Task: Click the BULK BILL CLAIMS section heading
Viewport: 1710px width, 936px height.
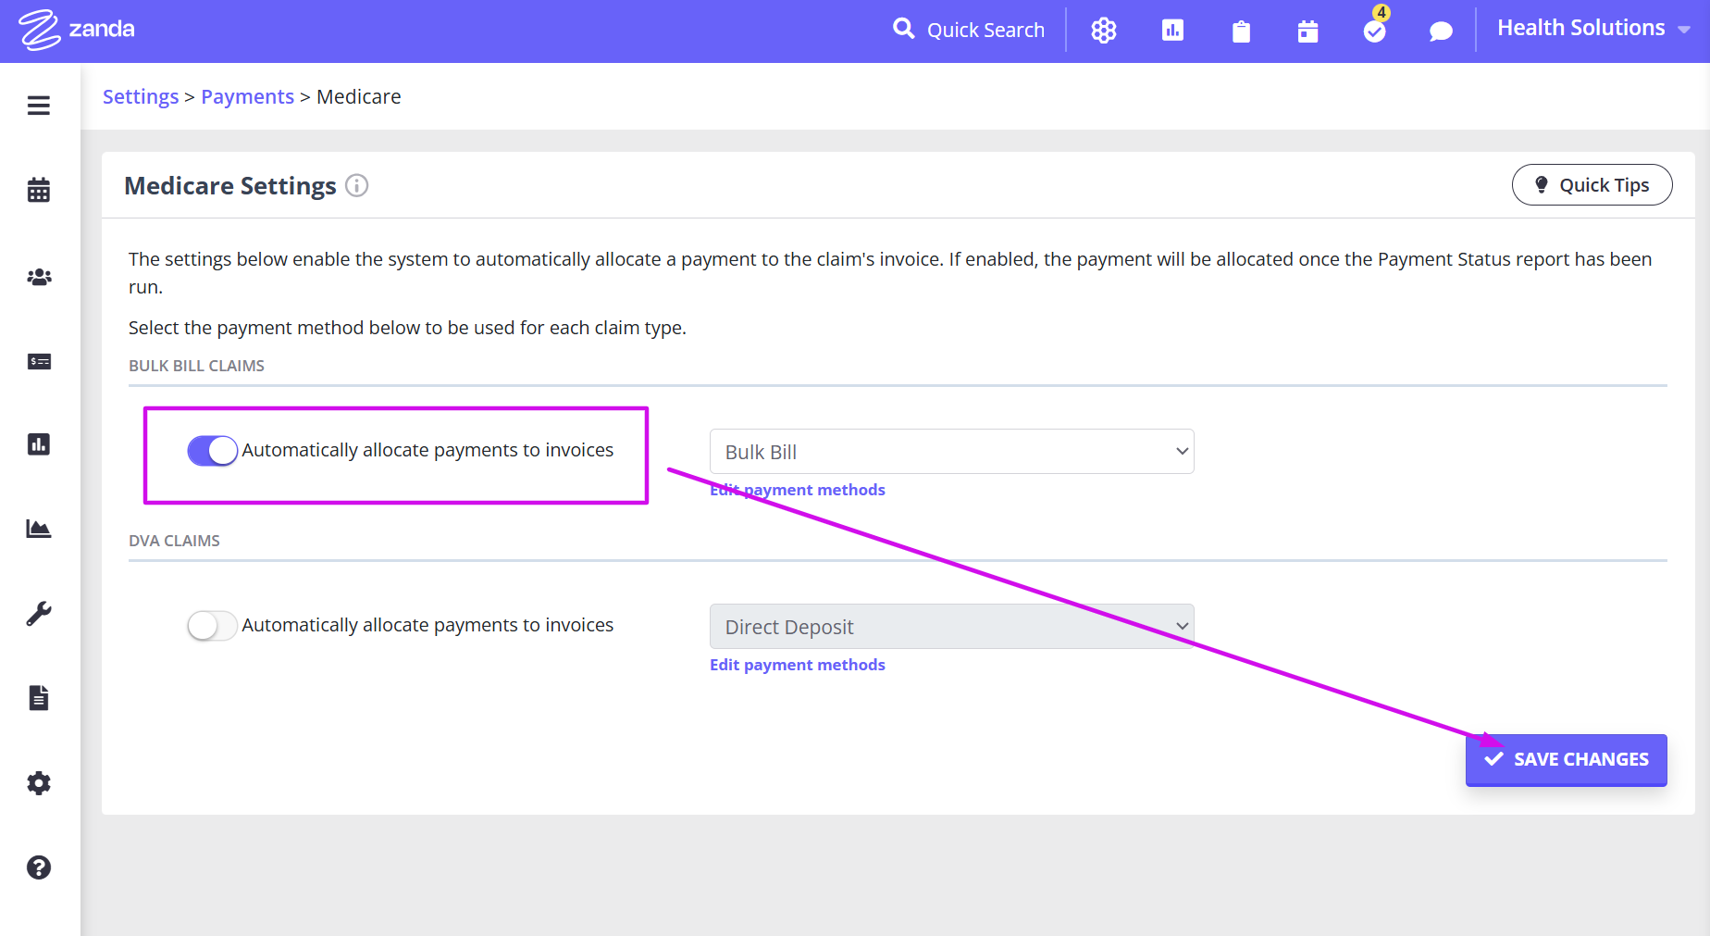Action: 196,366
